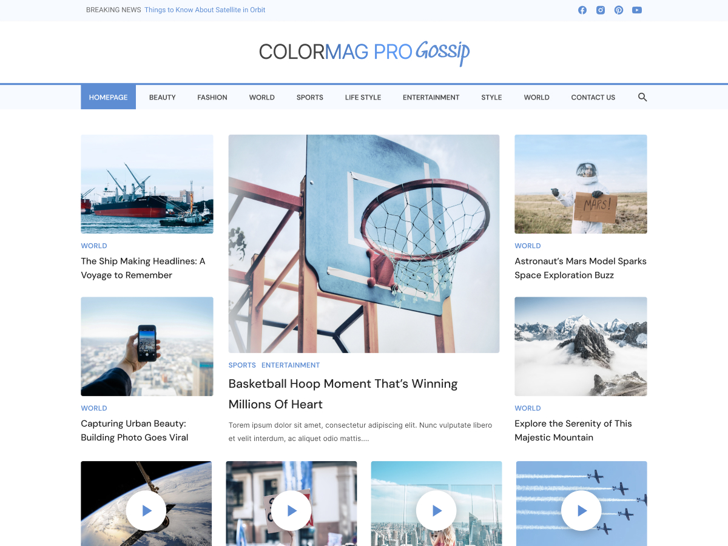728x546 pixels.
Task: Play the satellite Earth video
Action: 146,511
